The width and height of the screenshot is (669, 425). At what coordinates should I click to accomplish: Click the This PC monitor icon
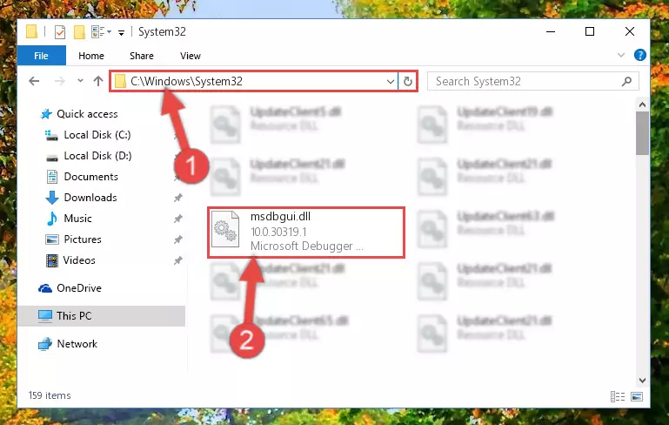point(44,316)
